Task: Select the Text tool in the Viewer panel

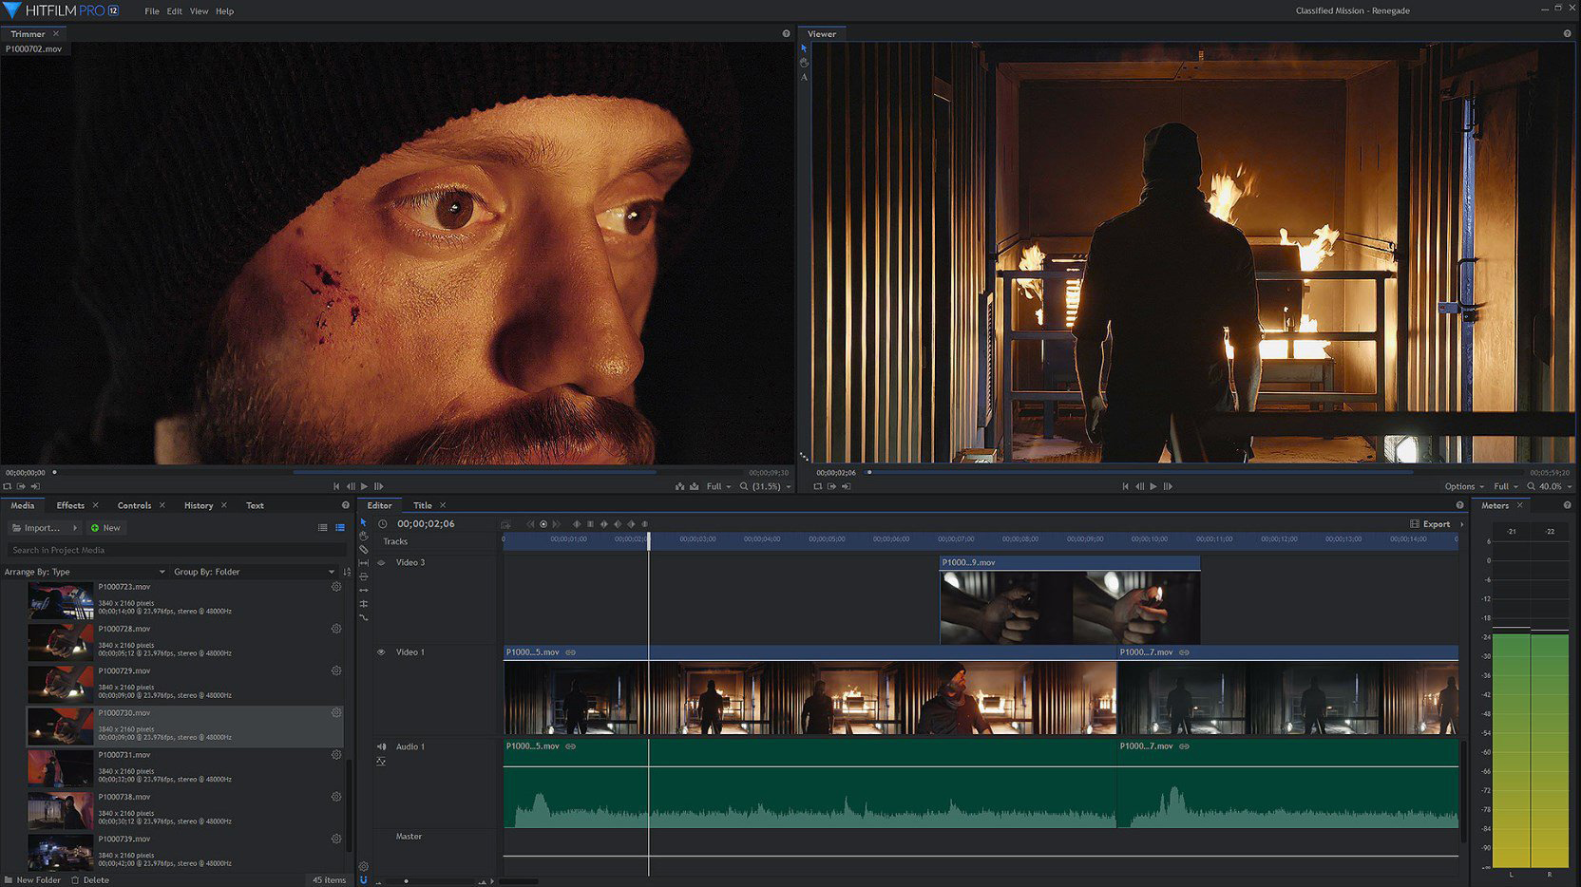Action: (804, 76)
